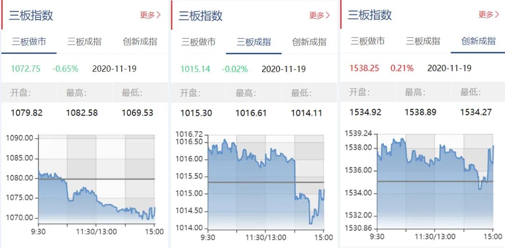
Task: Open 更多 link in first 三板指数 panel
Action: click(x=150, y=15)
